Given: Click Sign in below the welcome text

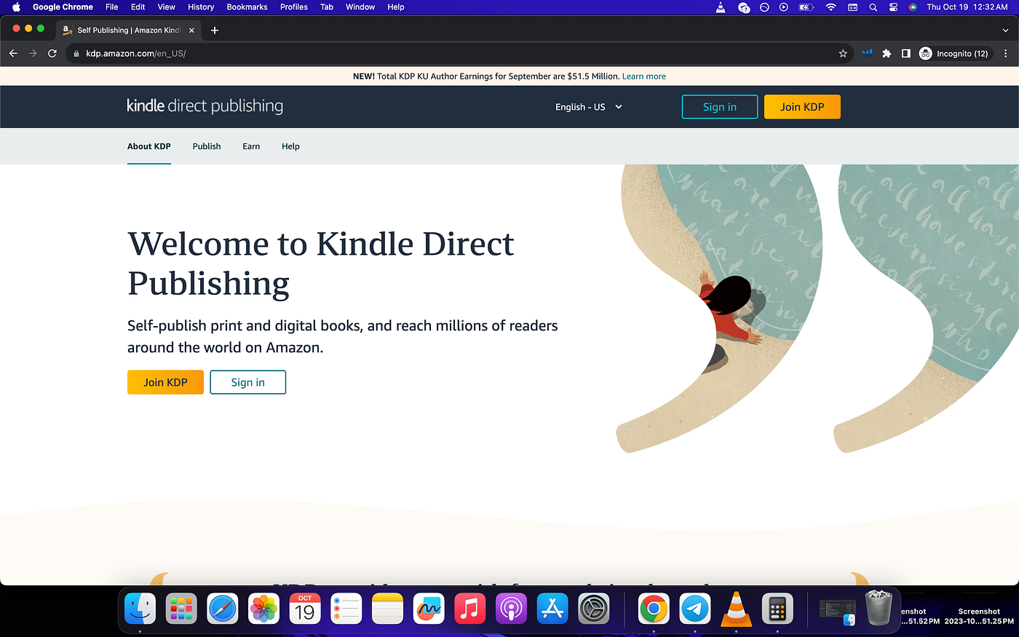Looking at the screenshot, I should pos(247,382).
